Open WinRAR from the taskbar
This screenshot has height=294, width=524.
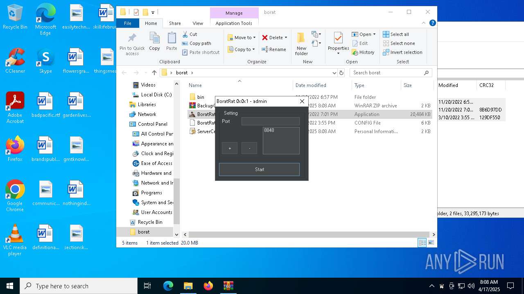228,286
